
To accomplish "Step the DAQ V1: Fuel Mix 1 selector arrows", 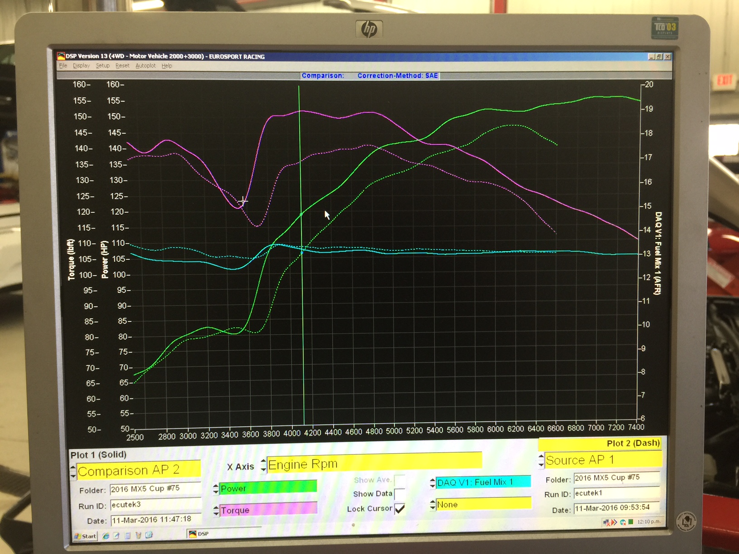I will click(x=432, y=483).
